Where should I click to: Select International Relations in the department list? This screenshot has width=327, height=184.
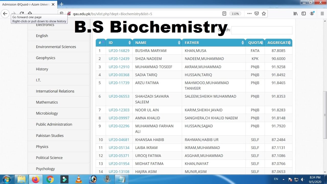[x=55, y=91]
